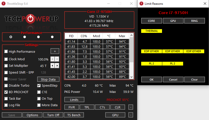Screen dimensions: 209x120
Task: Click the 42.00 FID table cell
Action: pyautogui.click(x=71, y=77)
